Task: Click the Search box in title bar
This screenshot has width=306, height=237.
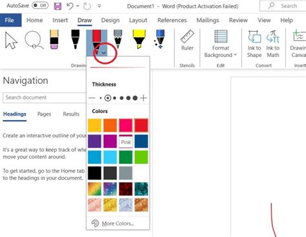Action: point(283,6)
